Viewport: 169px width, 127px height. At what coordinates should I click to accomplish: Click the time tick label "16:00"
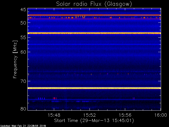[x=161, y=115]
